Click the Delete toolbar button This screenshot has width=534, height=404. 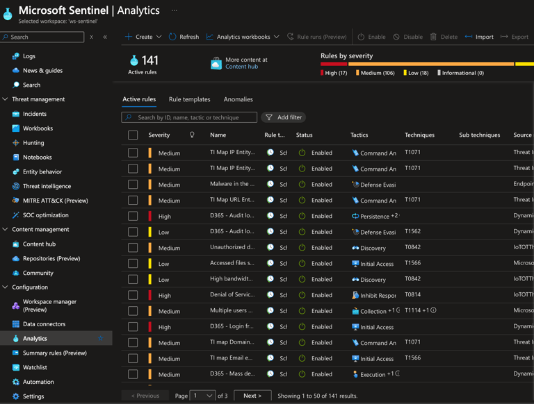click(x=444, y=37)
